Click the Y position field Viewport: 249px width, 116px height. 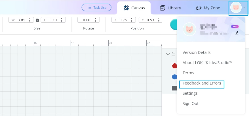tap(150, 20)
